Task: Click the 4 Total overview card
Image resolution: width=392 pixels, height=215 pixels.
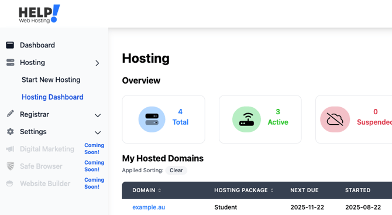Action: [x=163, y=119]
